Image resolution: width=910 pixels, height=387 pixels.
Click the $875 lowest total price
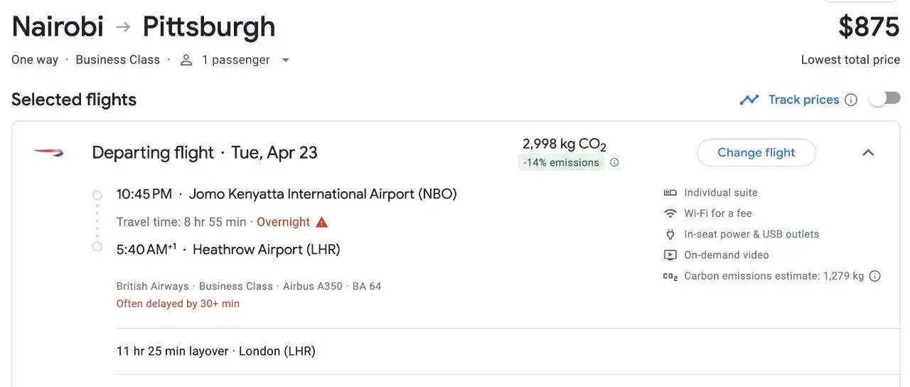point(869,27)
